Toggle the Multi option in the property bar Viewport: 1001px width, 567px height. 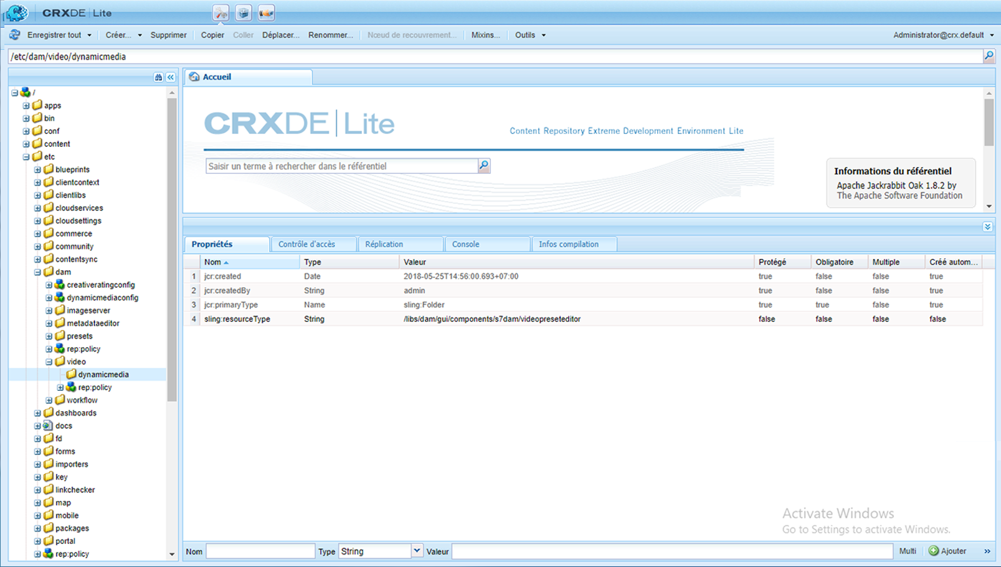coord(908,551)
